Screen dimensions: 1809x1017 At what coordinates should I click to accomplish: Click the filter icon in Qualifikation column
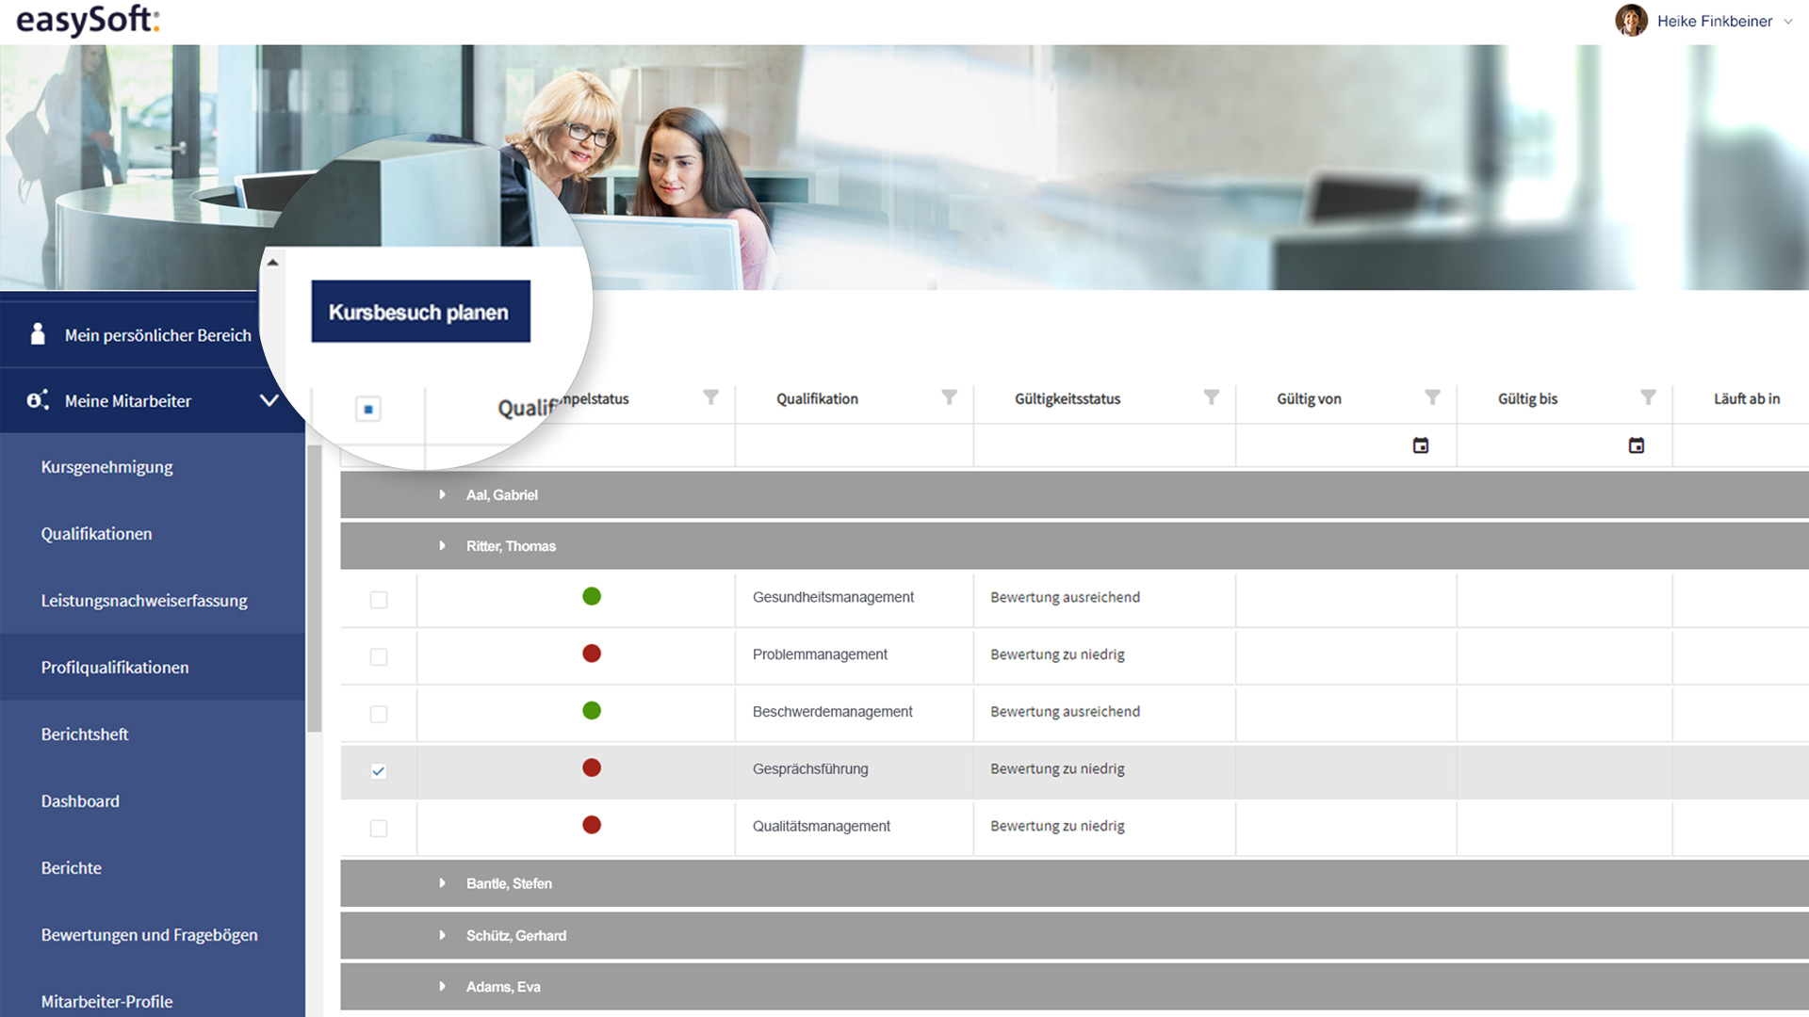949,397
